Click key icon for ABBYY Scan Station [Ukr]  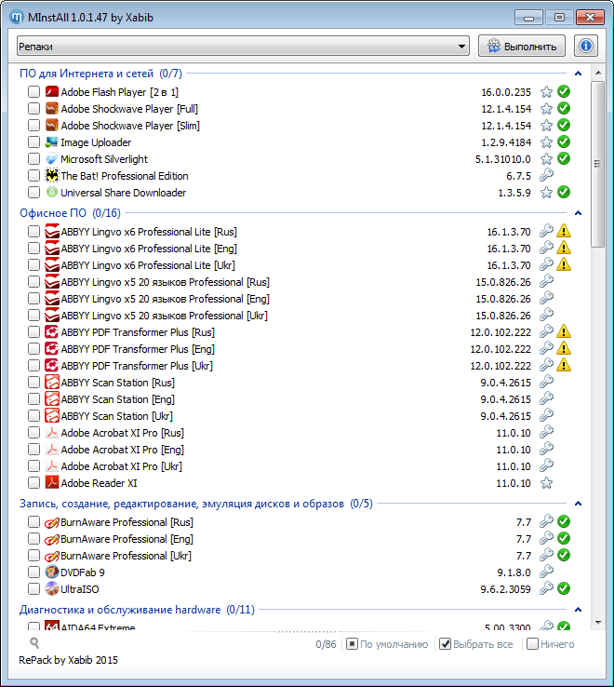coord(546,415)
